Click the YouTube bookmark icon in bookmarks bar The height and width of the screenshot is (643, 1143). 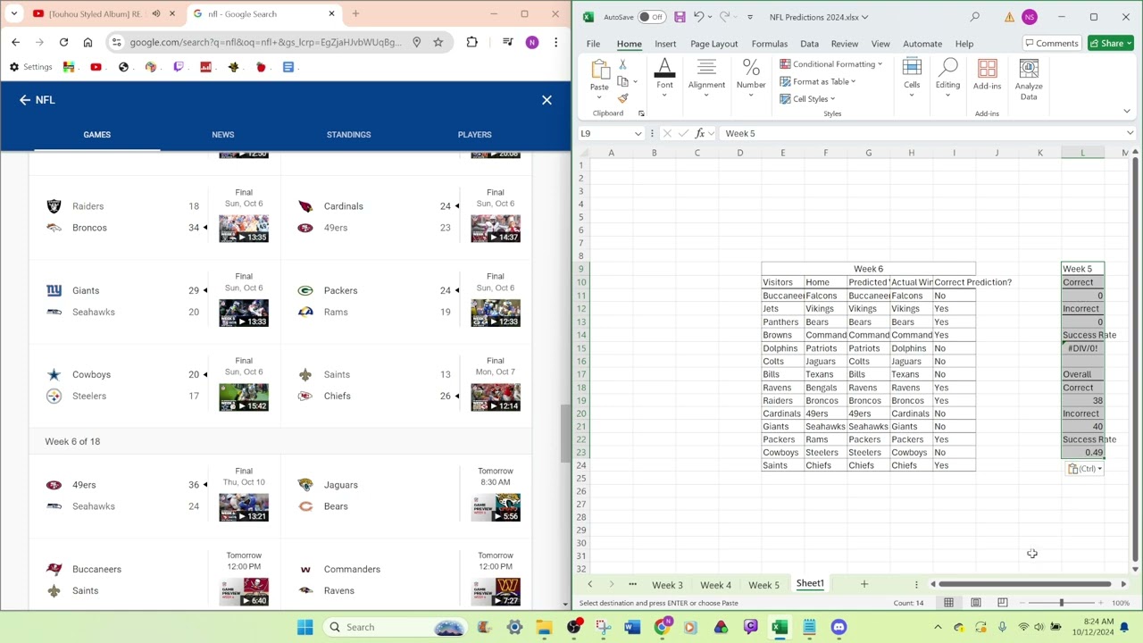pyautogui.click(x=96, y=67)
